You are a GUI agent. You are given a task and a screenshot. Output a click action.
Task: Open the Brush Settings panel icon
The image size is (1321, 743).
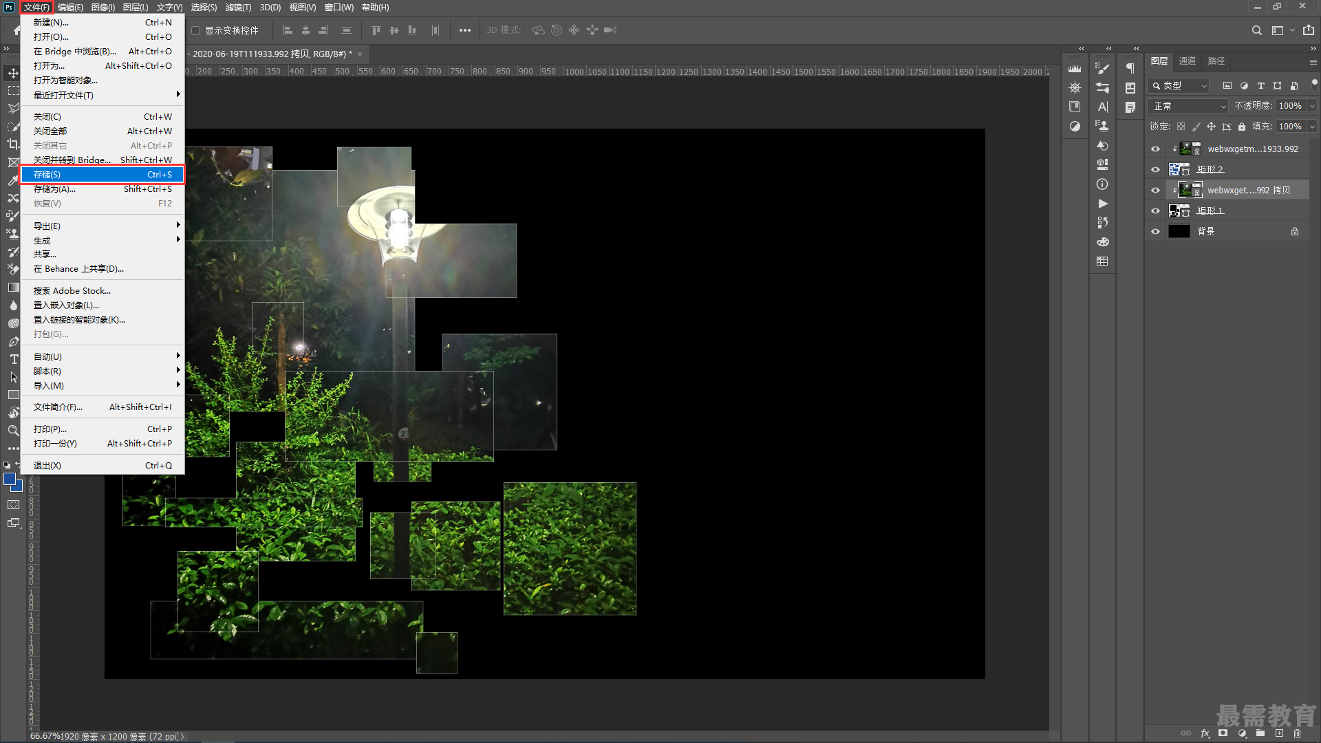(1102, 69)
